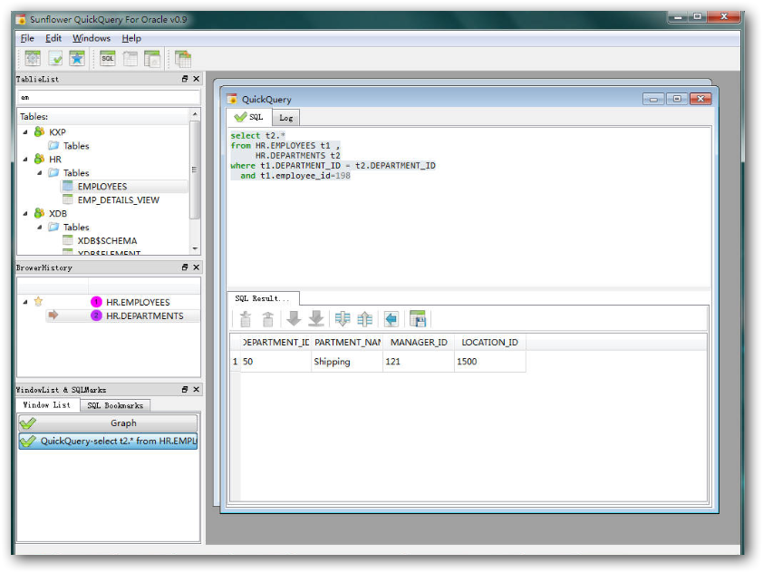Select the Tables folder under KXP
The image size is (763, 573).
tap(76, 146)
